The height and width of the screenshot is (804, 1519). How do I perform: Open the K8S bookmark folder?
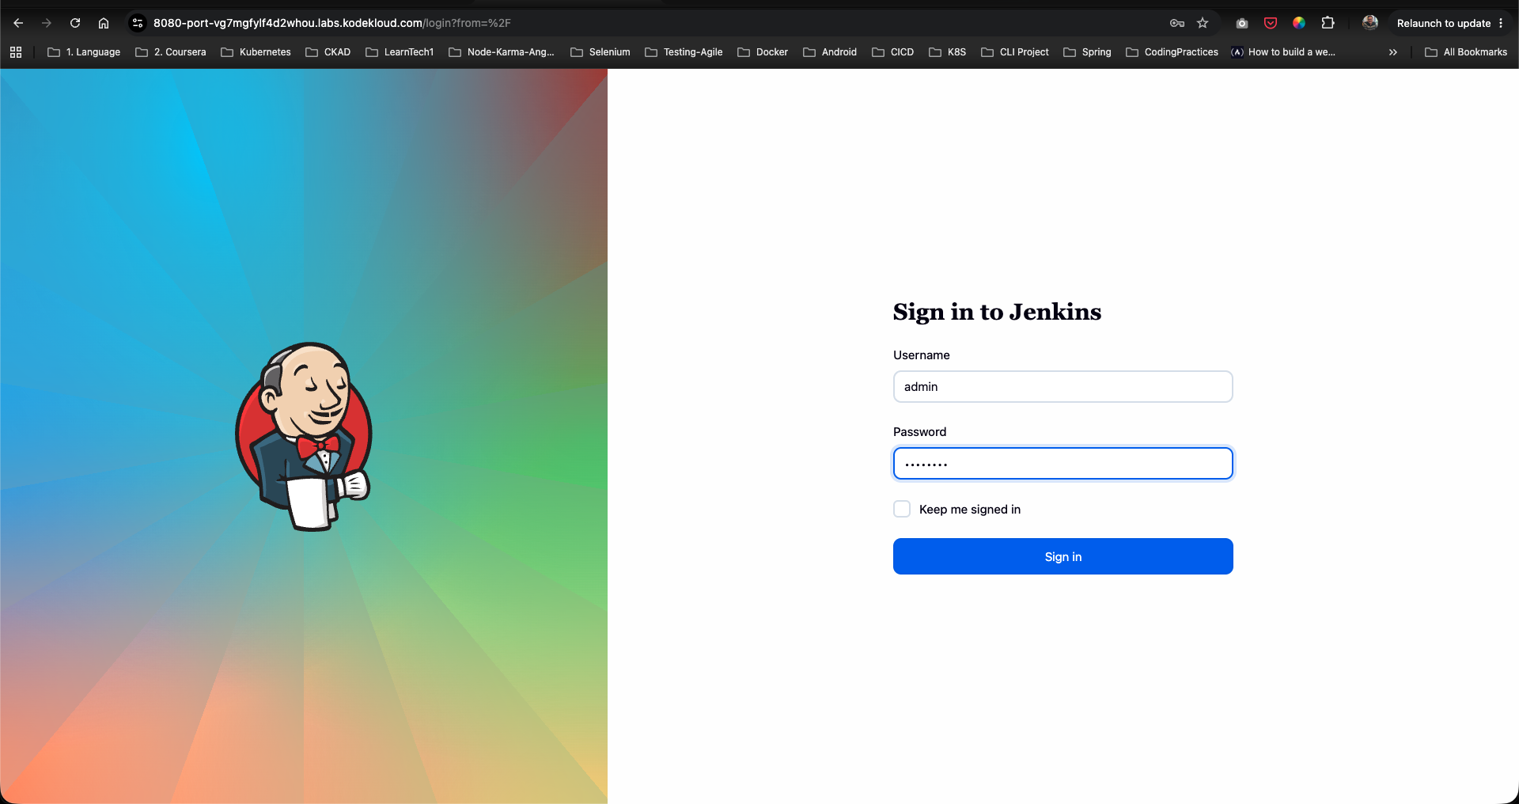tap(947, 52)
